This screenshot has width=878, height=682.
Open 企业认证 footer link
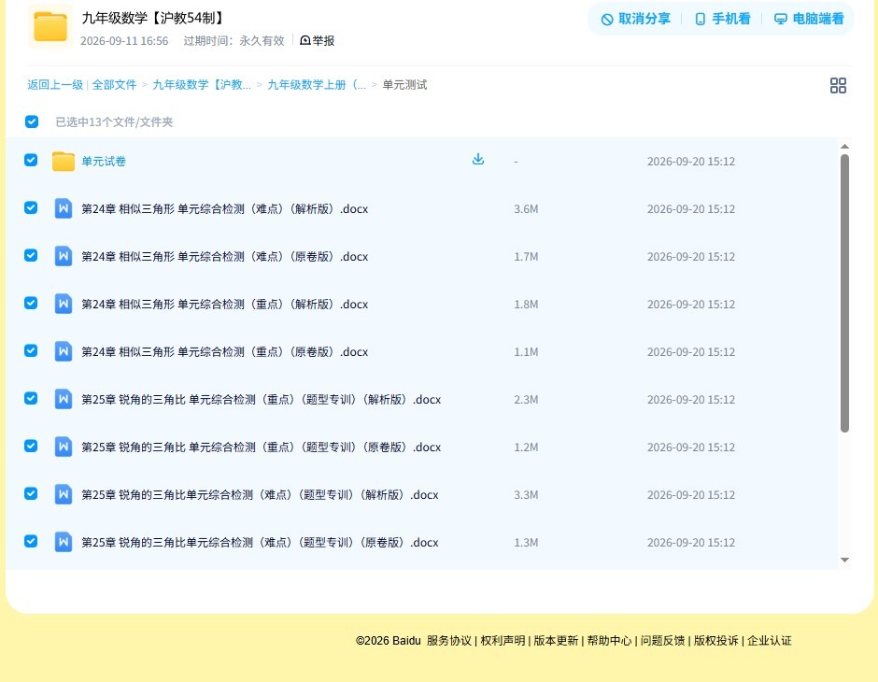770,641
